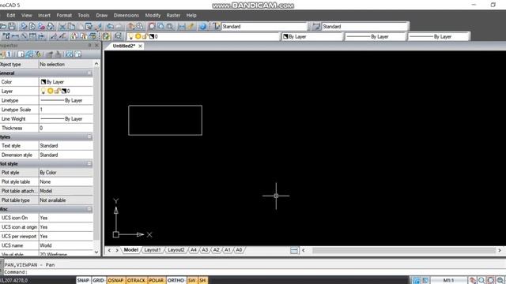Open the first By Layer linetype dropdown

point(375,36)
